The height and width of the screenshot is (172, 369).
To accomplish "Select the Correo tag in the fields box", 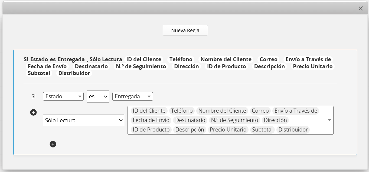I will coord(260,111).
